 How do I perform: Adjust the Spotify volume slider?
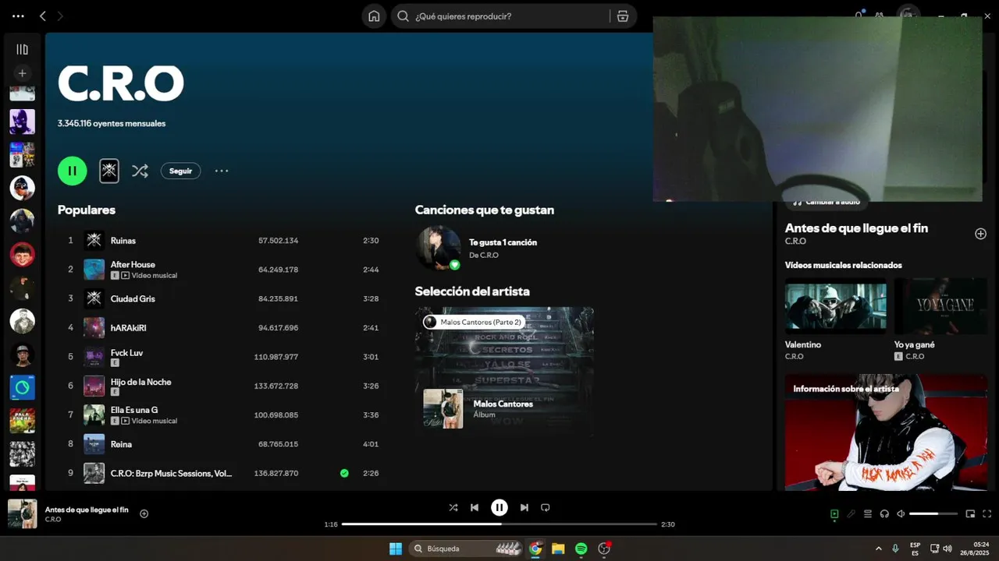point(933,513)
